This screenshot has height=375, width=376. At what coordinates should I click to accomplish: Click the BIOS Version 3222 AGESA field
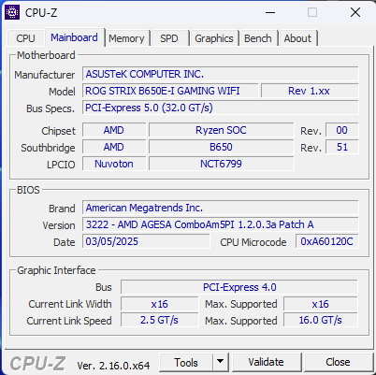221,224
